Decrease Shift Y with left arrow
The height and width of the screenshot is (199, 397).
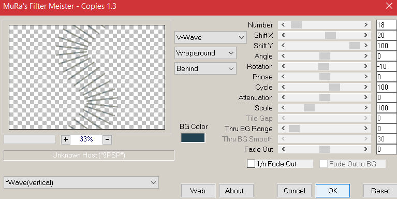283,46
